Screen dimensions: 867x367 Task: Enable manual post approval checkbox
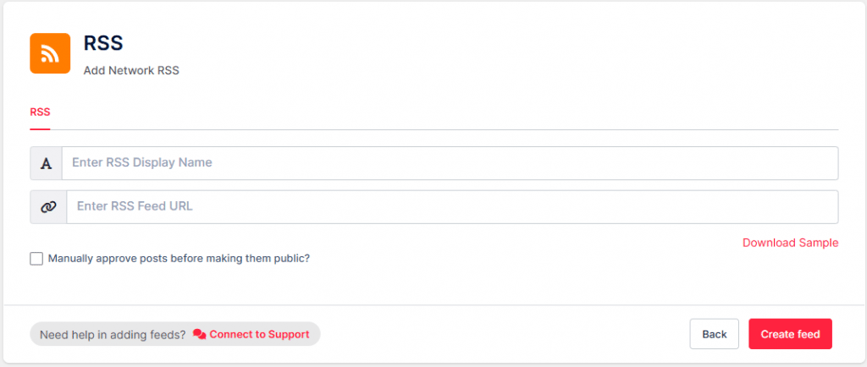[36, 259]
